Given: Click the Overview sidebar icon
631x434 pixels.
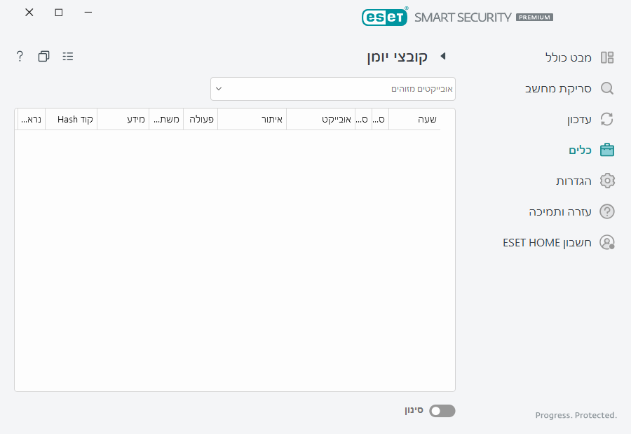Looking at the screenshot, I should click(606, 57).
